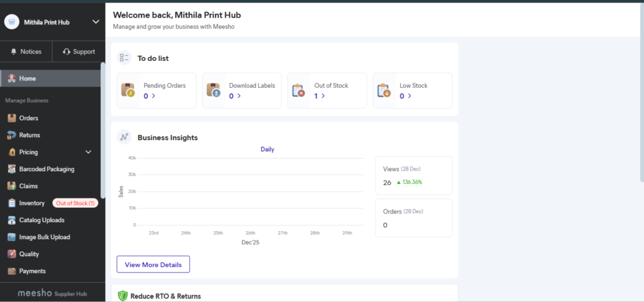The image size is (644, 302).
Task: Click the Returns icon in the sidebar
Action: (11, 135)
